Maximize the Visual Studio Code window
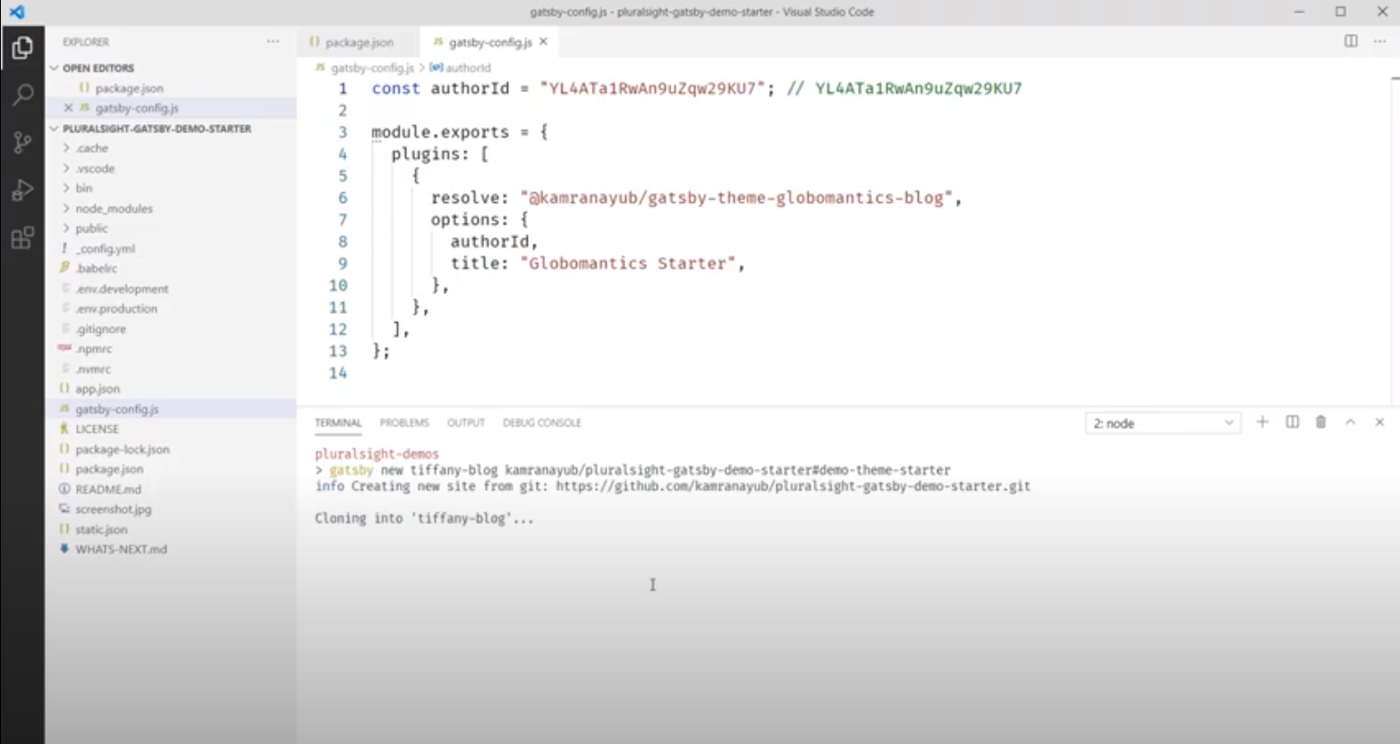Viewport: 1400px width, 744px height. (1340, 12)
